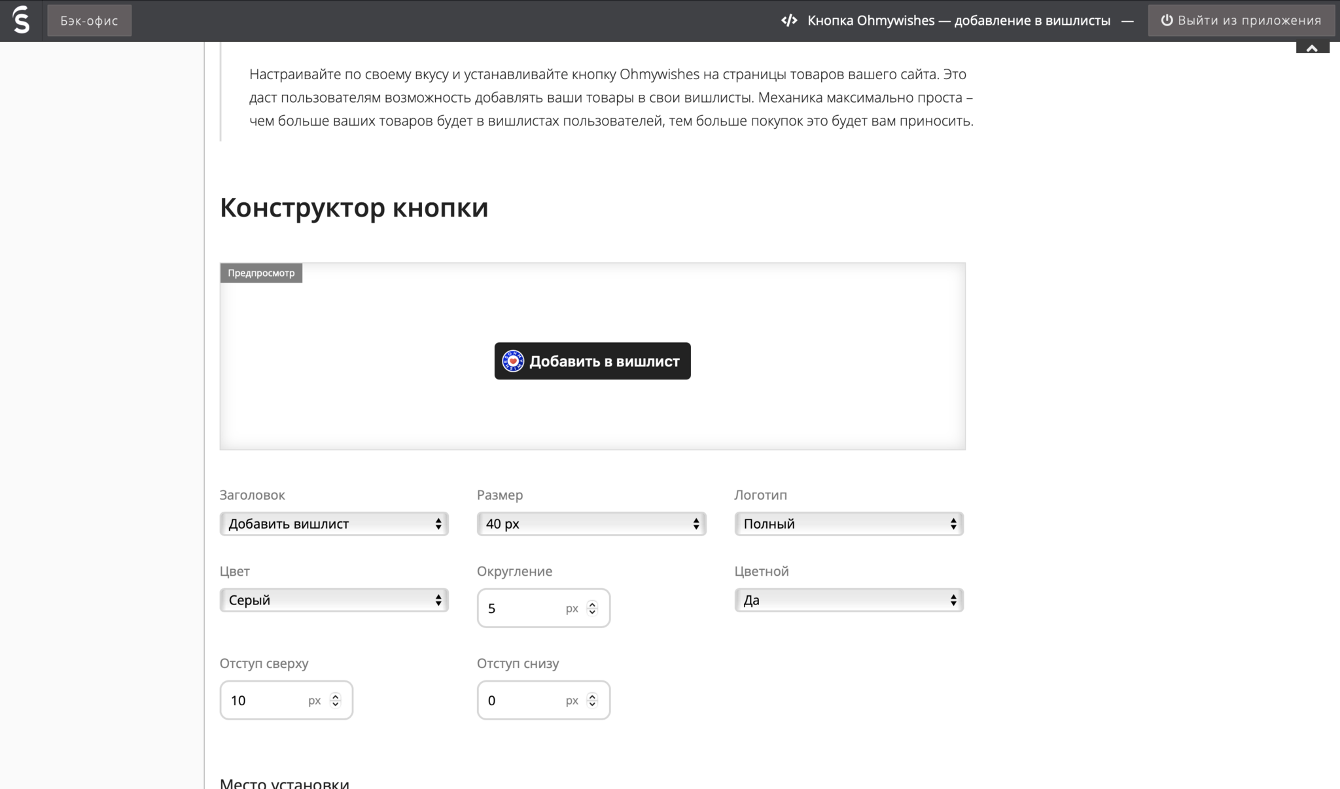Image resolution: width=1340 pixels, height=789 pixels.
Task: Click the Предпросмотр label tag
Action: [x=261, y=273]
